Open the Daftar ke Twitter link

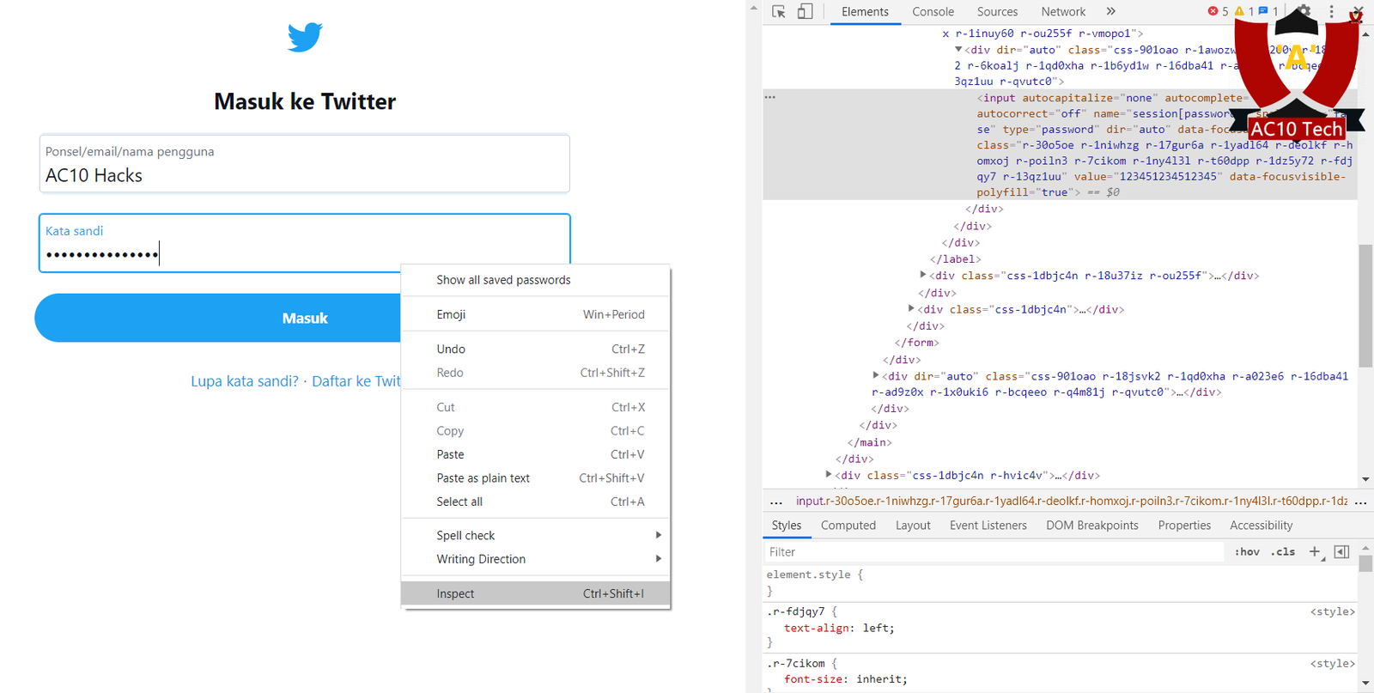click(356, 381)
